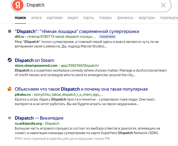Open the карты tab
This screenshot has height=146, width=178.
pos(88,18)
